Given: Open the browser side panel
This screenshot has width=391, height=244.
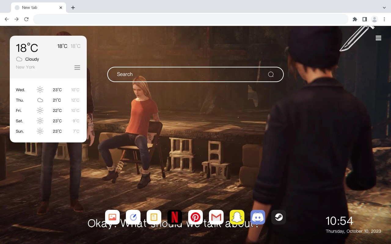Looking at the screenshot, I should click(x=364, y=19).
